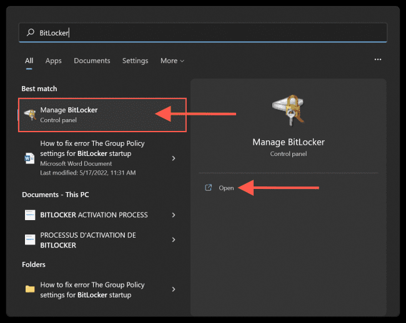Switch to the Documents tab
The height and width of the screenshot is (323, 406).
(x=92, y=60)
